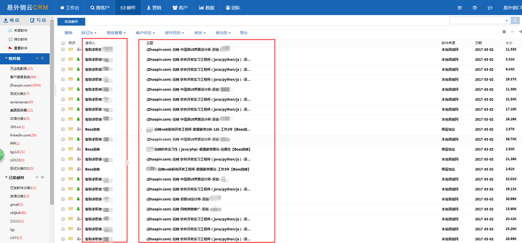Click into the mail search input field
Image resolution: width=522 pixels, height=243 pixels.
(x=476, y=20)
